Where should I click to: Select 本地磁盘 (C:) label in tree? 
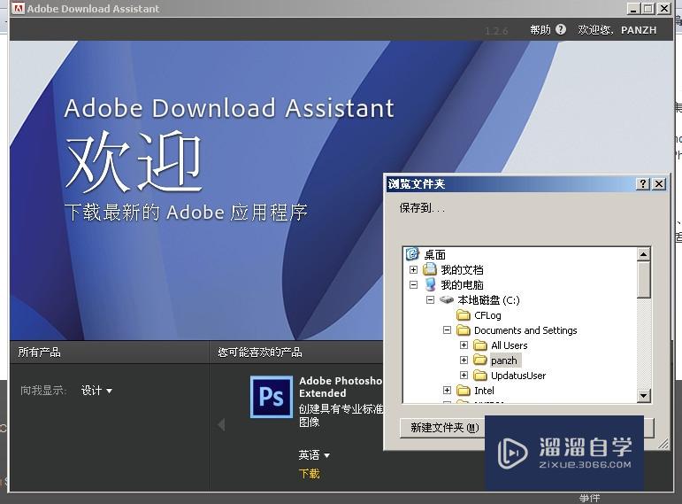tap(488, 300)
